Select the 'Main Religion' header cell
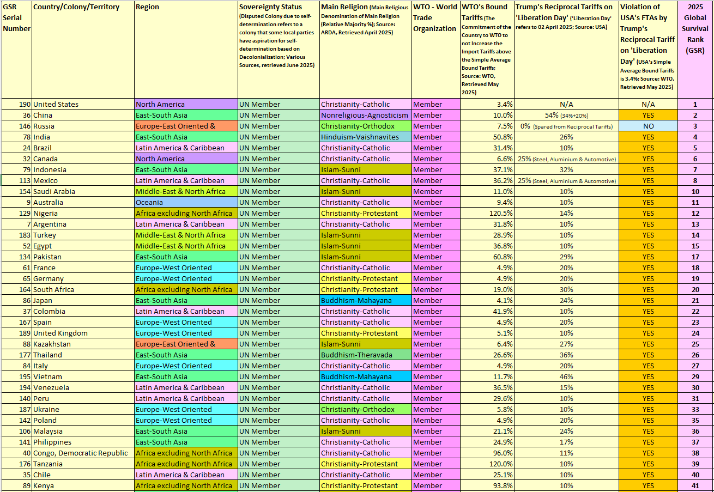 tap(365, 50)
